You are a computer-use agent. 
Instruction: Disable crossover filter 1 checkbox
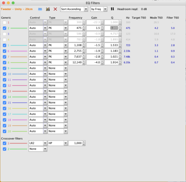(5, 143)
